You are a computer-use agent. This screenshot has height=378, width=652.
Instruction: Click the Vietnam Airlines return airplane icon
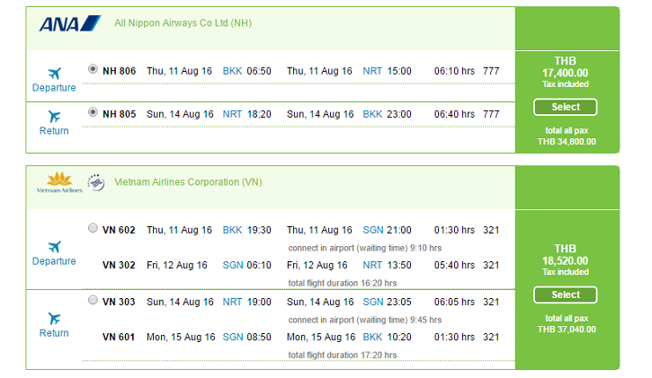[x=54, y=319]
